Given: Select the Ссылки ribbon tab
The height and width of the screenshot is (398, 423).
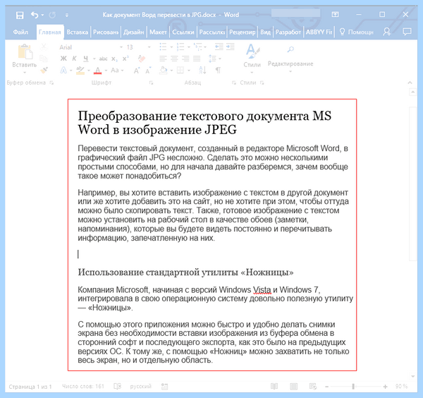Looking at the screenshot, I should [183, 32].
